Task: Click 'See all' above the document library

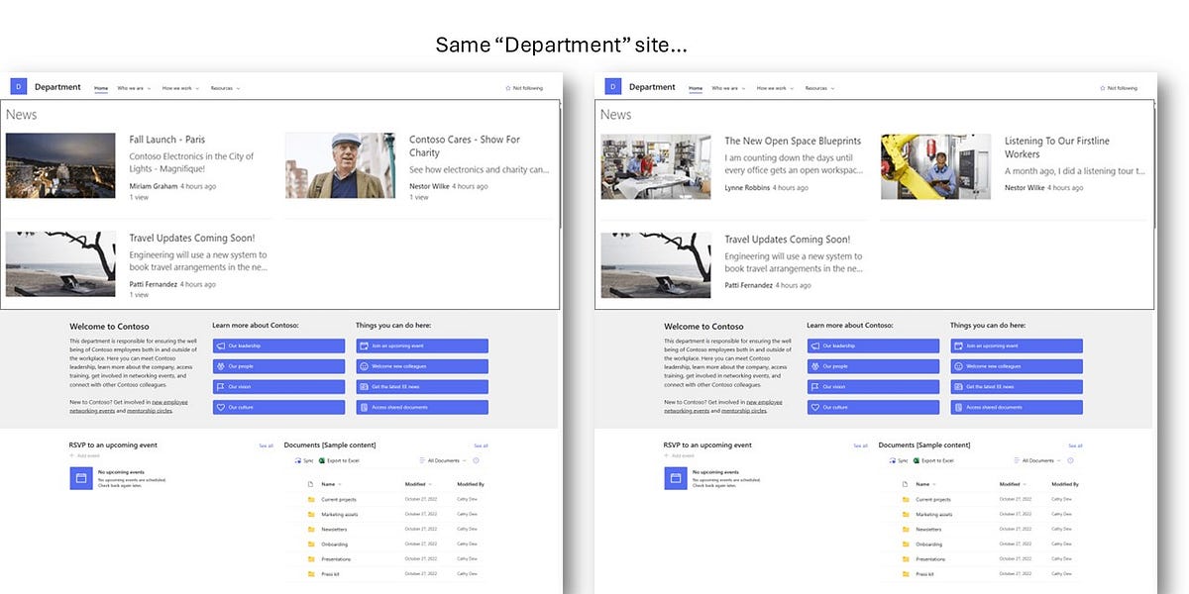Action: pos(481,445)
